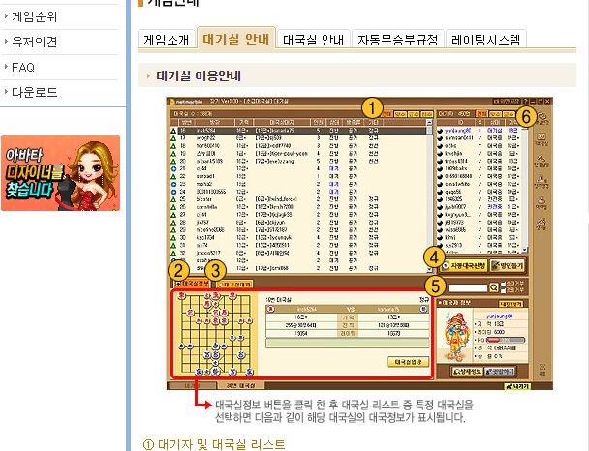Click the green triangle icon of room 17
The height and width of the screenshot is (451, 589).
[173, 138]
